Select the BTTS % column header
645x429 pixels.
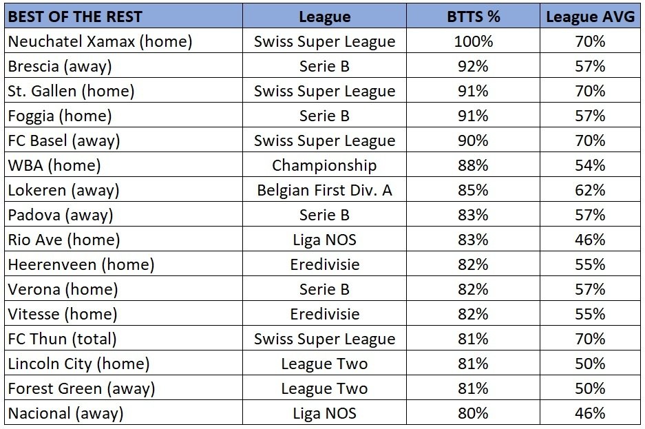coord(473,17)
